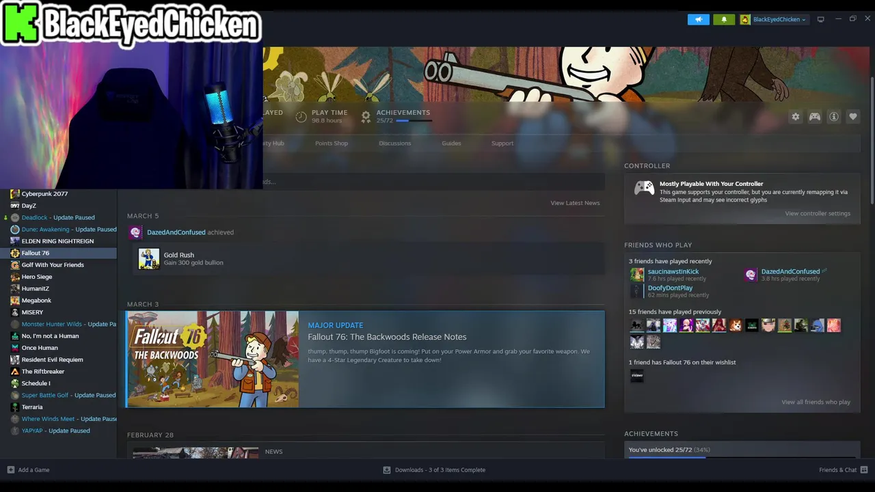Switch to Big Picture mode icon
Screen dimensions: 875x492
pyautogui.click(x=821, y=19)
